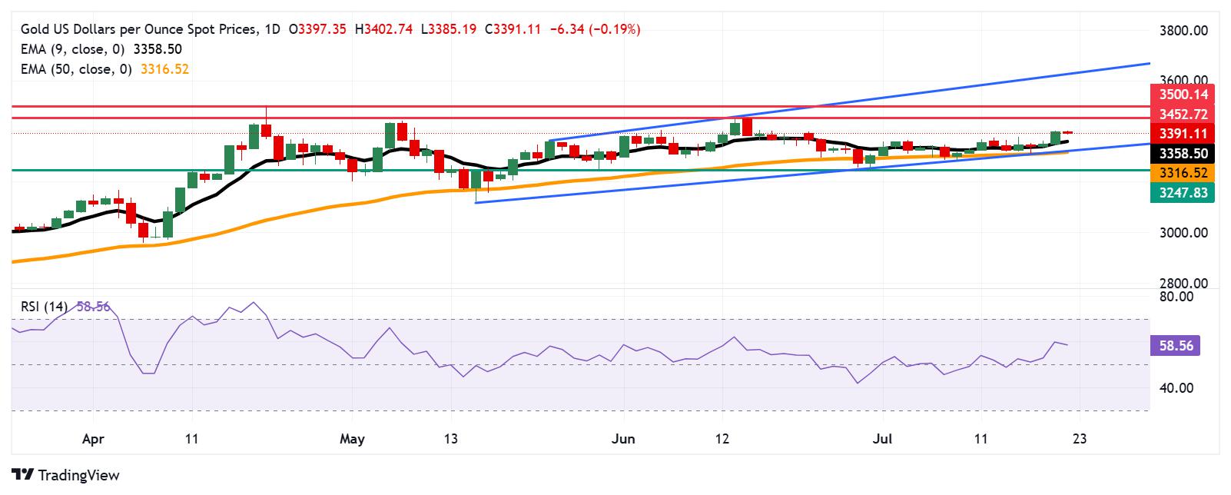
Task: Click the 3500.14 red price label
Action: tap(1182, 95)
